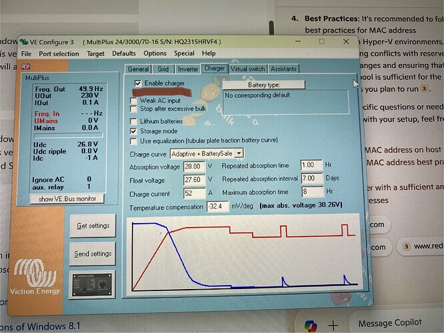Uncheck the Storage mode checkbox
444x333 pixels.
pyautogui.click(x=133, y=131)
